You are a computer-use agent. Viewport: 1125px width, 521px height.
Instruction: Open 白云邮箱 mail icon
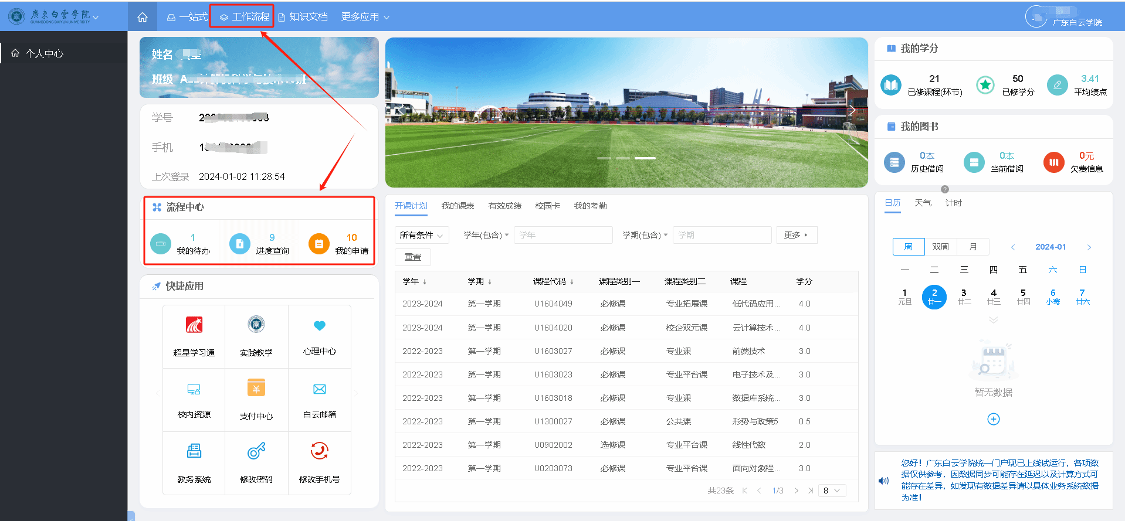pos(319,389)
